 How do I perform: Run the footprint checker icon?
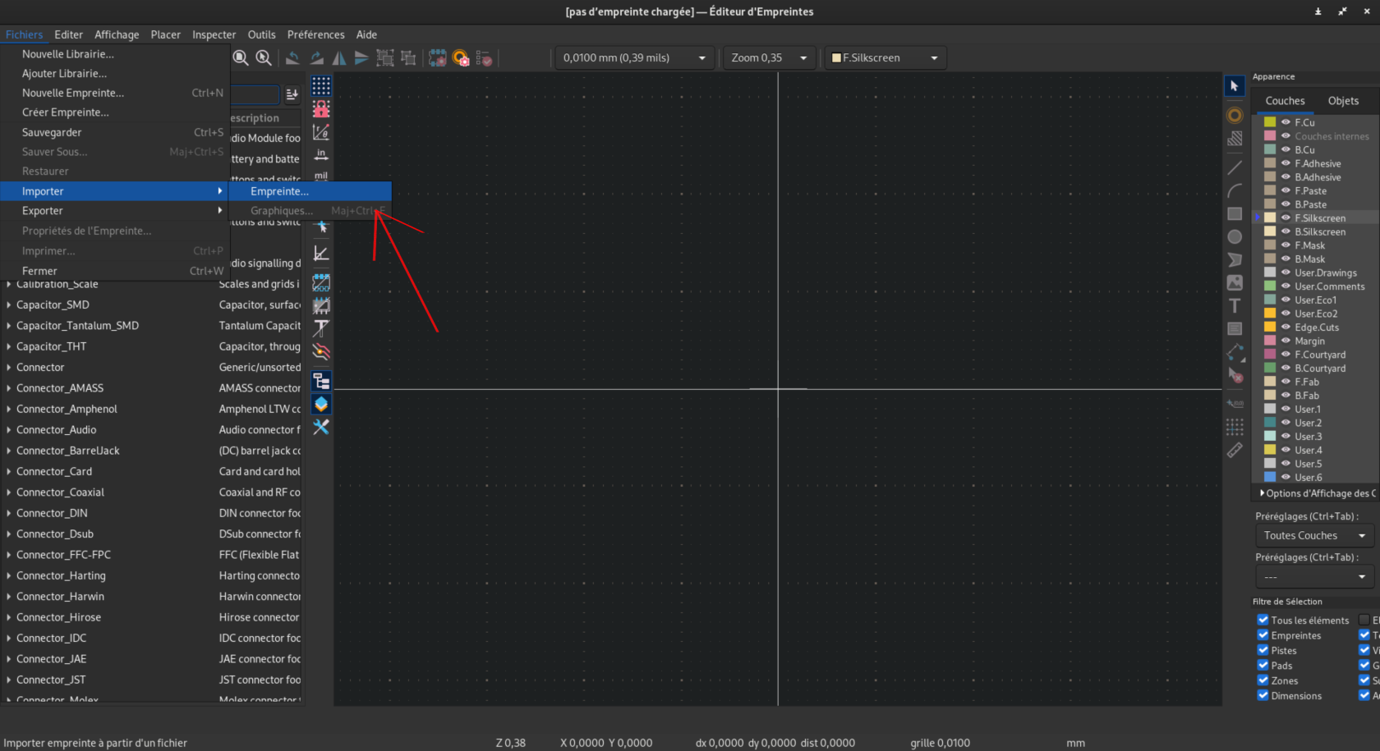coord(484,57)
